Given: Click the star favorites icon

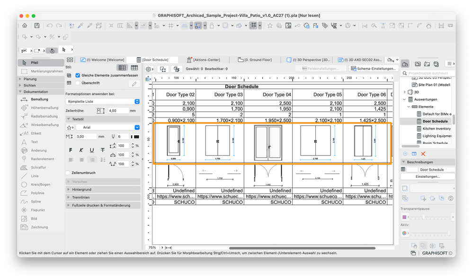Looking at the screenshot, I should tap(270, 26).
